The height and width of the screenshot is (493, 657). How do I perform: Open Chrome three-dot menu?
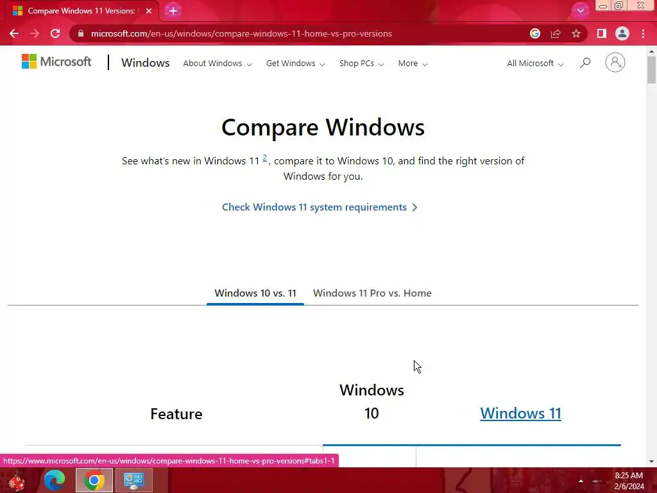pyautogui.click(x=643, y=33)
